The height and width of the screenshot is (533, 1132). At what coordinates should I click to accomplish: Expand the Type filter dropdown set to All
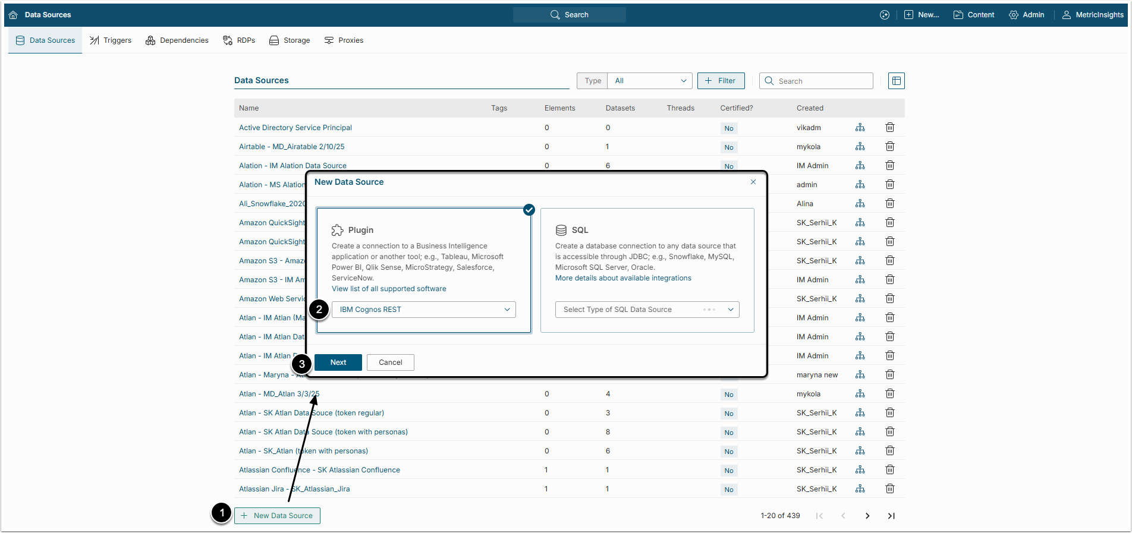pyautogui.click(x=649, y=81)
